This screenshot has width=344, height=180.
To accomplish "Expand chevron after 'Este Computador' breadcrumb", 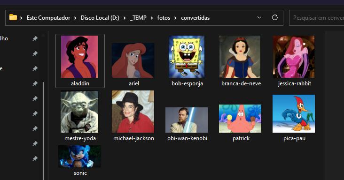I will tap(75, 18).
